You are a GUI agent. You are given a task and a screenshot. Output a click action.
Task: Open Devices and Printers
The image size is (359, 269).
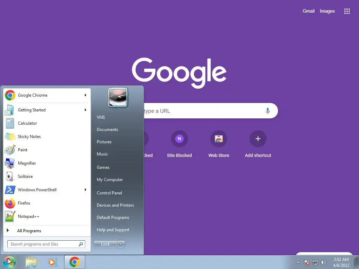pos(115,205)
